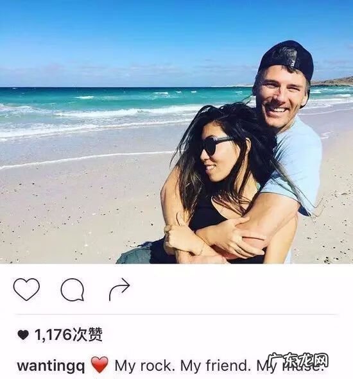The image size is (353, 379).
Task: Share the post using the arrow icon
Action: [119, 289]
